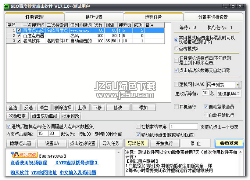The image size is (250, 180).
Task: Click the www.crsky. keyword cell
Action: tap(81, 30)
